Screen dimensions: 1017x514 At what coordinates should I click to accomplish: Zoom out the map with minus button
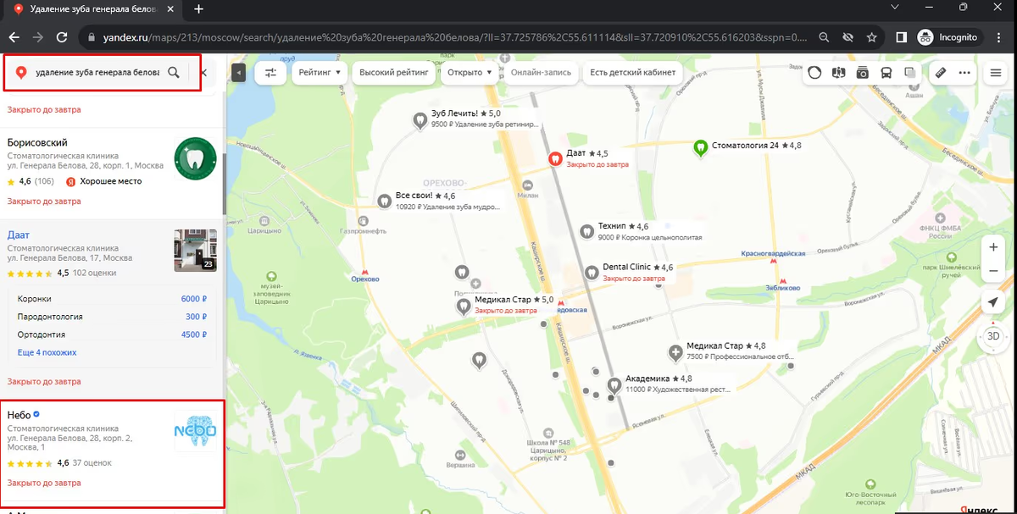(x=992, y=271)
